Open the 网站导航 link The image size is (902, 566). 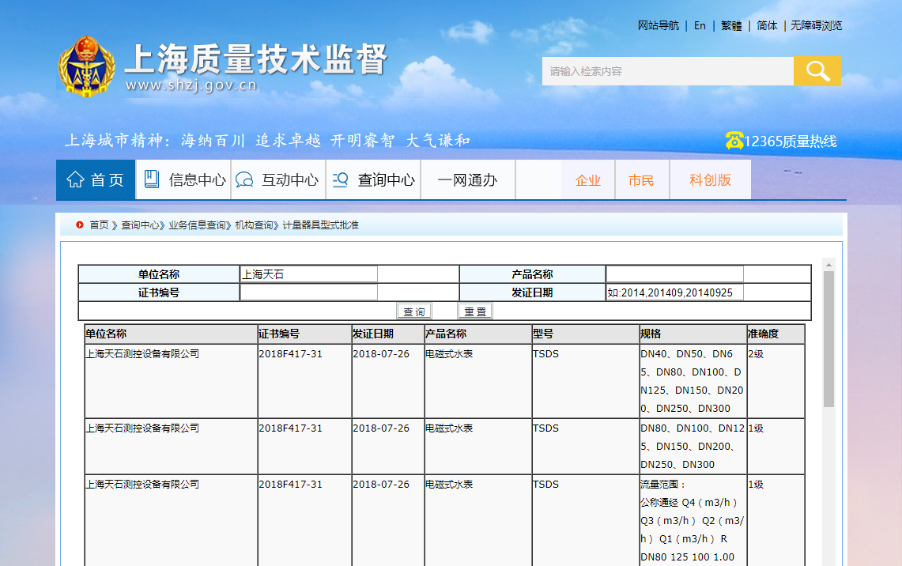tap(658, 25)
